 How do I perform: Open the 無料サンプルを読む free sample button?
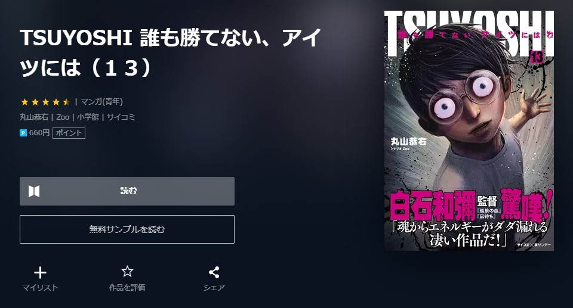pos(127,229)
